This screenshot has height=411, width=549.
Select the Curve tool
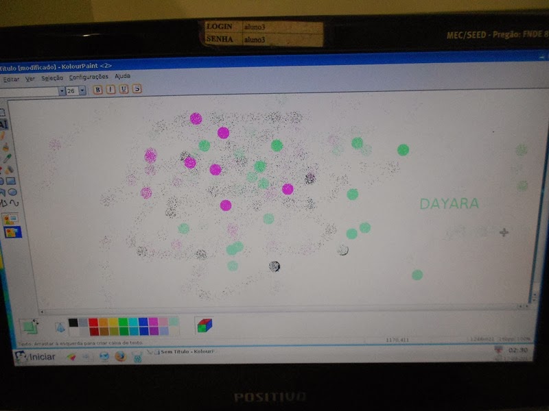click(14, 203)
